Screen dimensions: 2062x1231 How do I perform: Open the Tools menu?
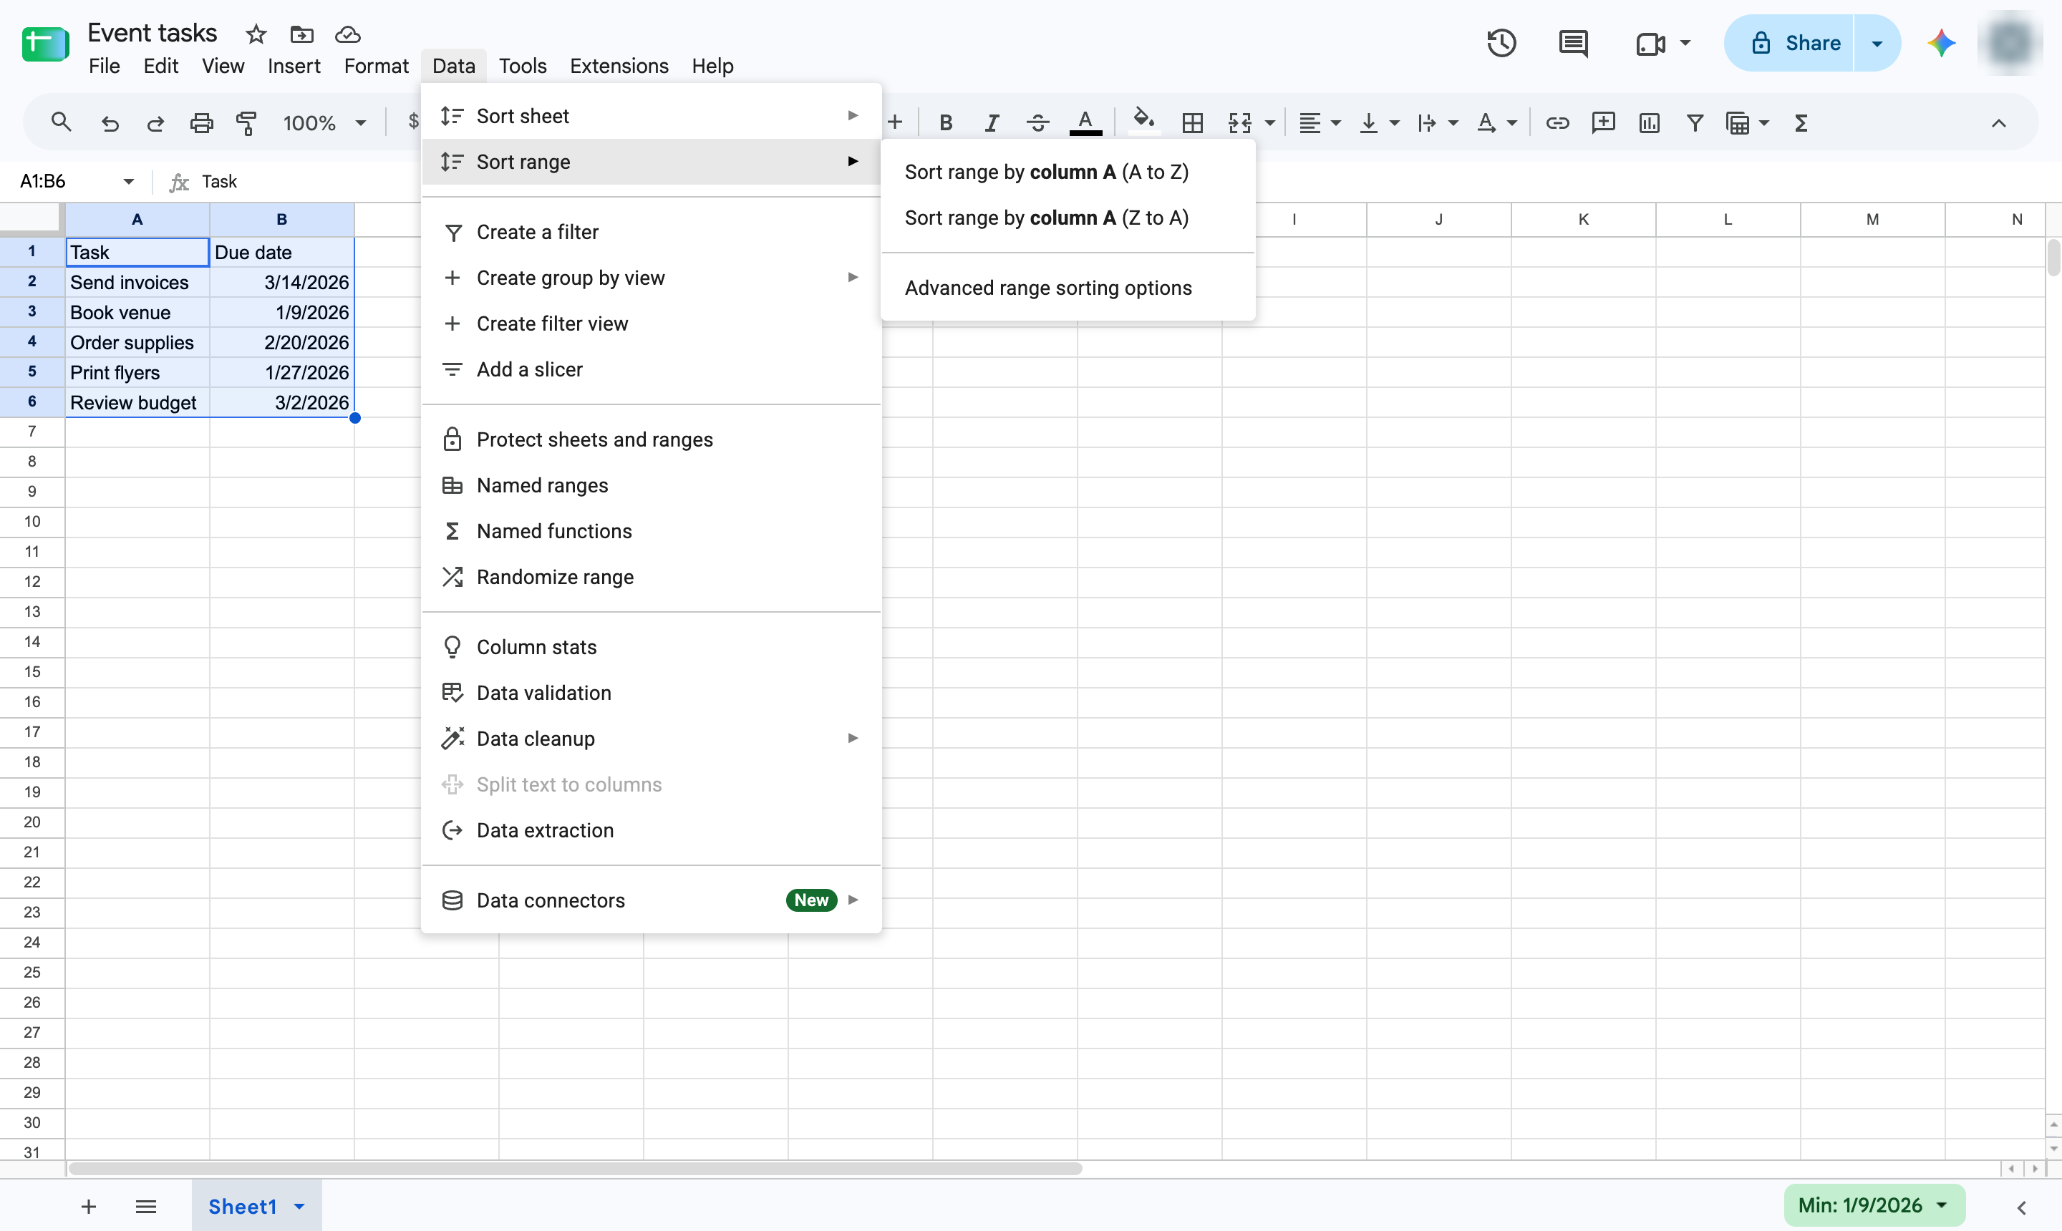click(x=522, y=66)
